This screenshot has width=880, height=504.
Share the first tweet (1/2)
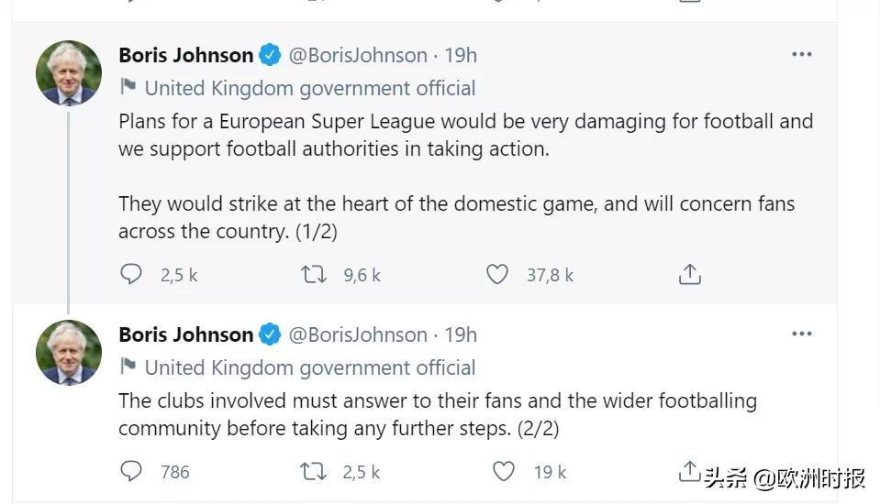point(689,274)
